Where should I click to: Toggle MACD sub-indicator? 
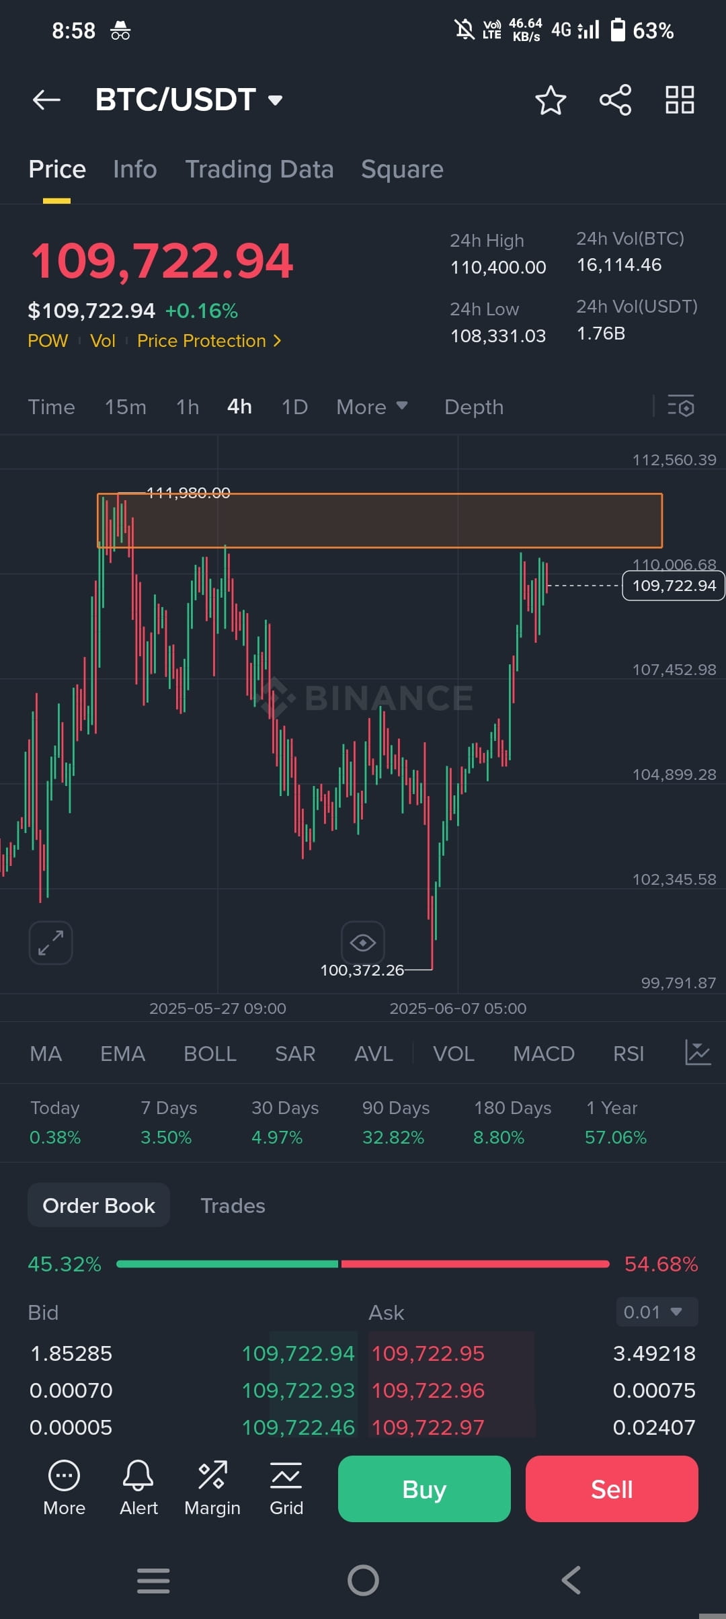544,1054
